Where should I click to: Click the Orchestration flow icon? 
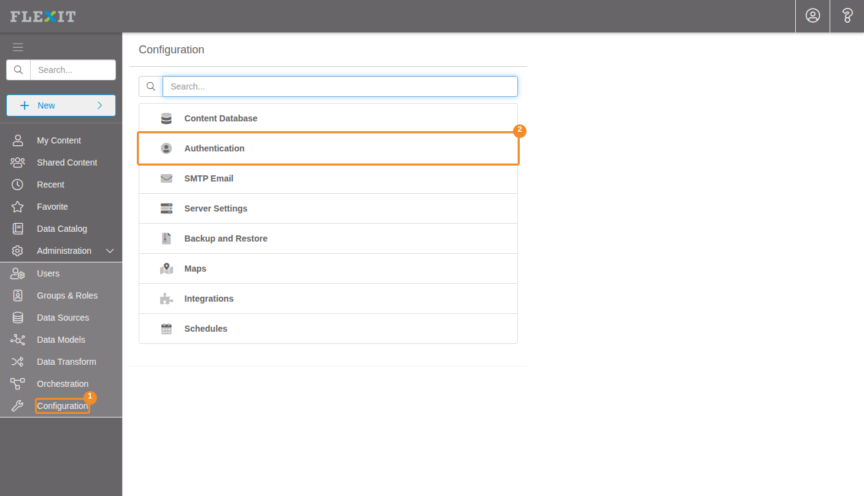point(18,384)
